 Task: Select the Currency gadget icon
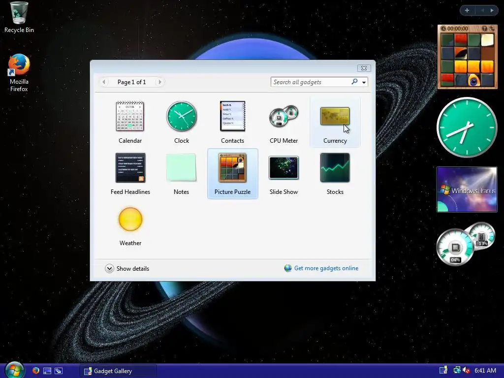pos(335,116)
